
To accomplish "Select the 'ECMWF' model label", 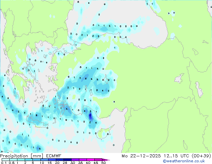I will click(x=54, y=156).
